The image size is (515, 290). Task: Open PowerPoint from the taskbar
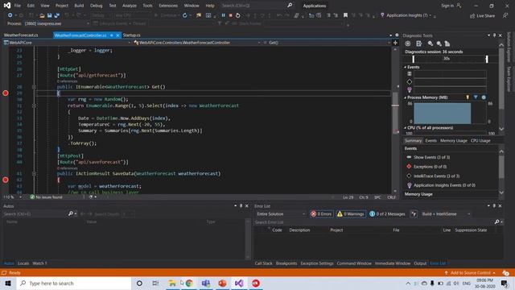pos(222,283)
